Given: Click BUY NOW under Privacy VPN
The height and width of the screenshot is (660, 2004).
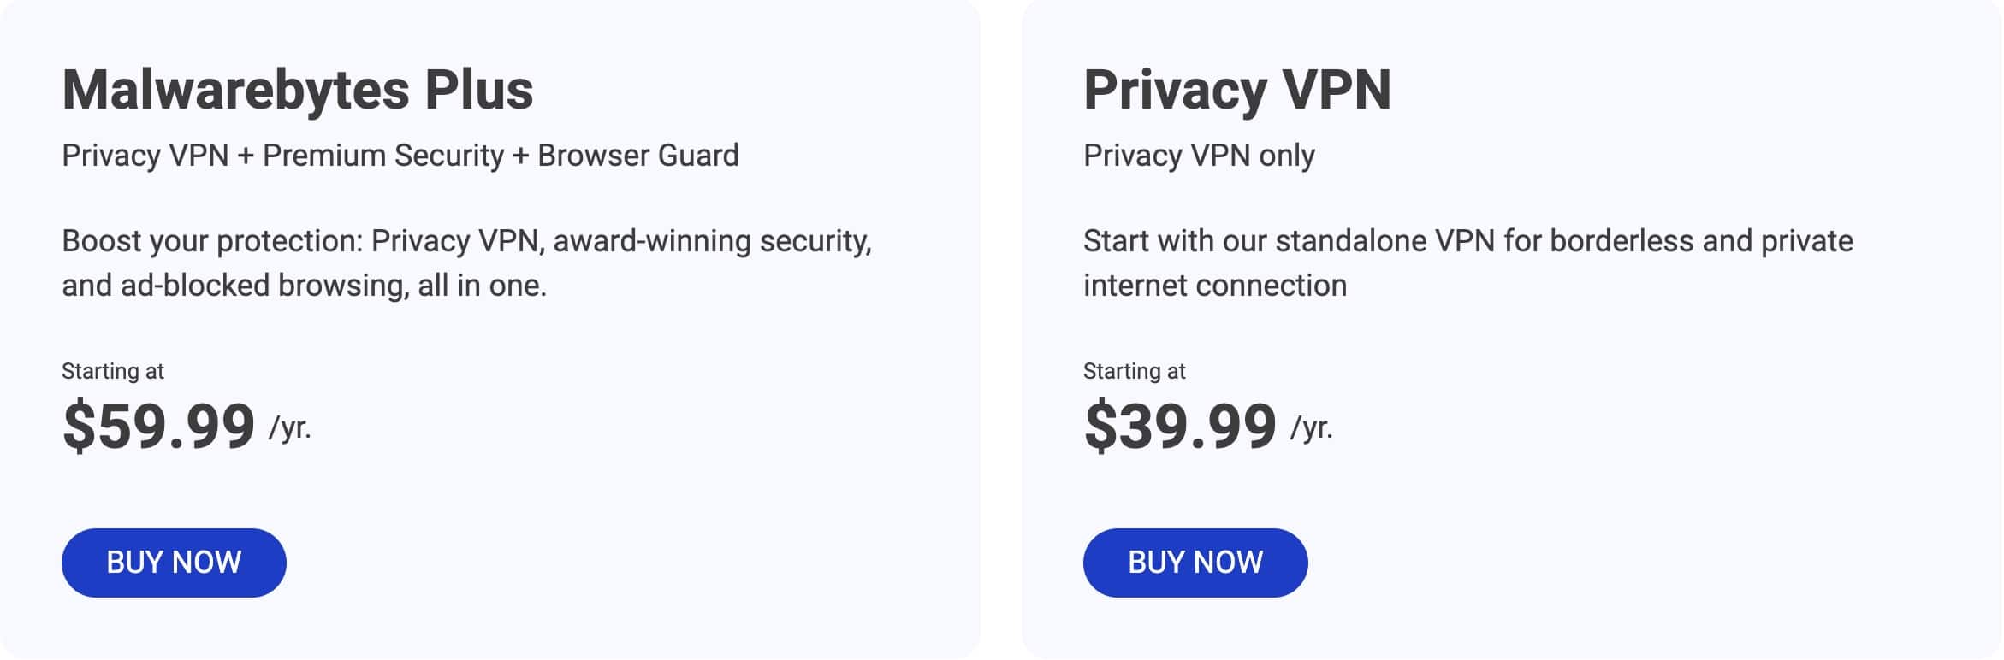Looking at the screenshot, I should [x=1195, y=563].
